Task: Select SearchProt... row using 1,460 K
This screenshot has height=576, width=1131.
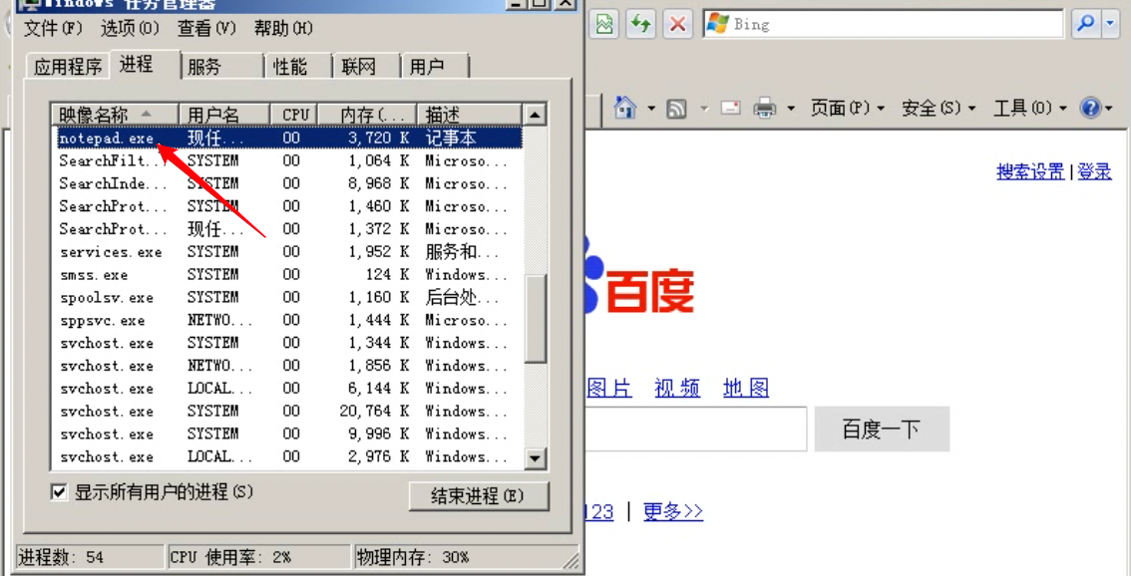Action: 289,206
